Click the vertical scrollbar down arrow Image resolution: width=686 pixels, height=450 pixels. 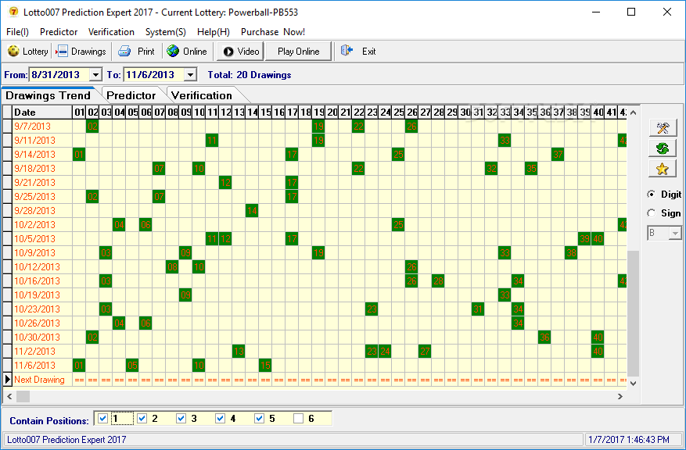click(x=633, y=383)
